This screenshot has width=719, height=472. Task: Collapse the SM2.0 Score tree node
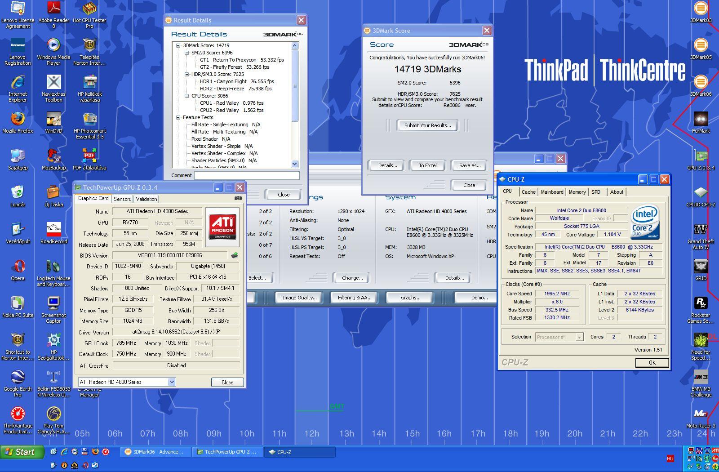coord(186,53)
